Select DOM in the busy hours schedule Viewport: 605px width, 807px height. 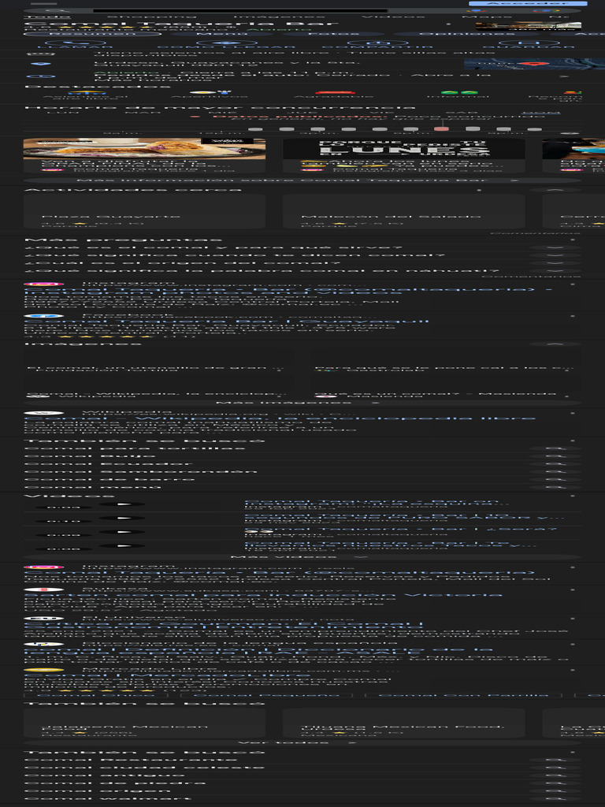540,112
